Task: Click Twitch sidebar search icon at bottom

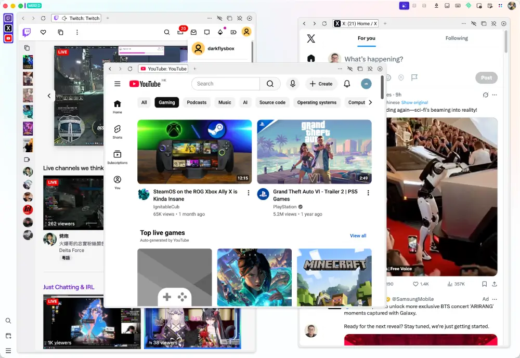Action: (8, 321)
